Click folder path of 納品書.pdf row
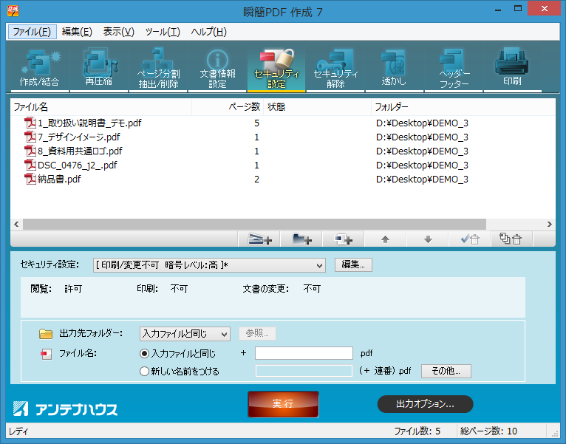Image resolution: width=566 pixels, height=444 pixels. (422, 180)
